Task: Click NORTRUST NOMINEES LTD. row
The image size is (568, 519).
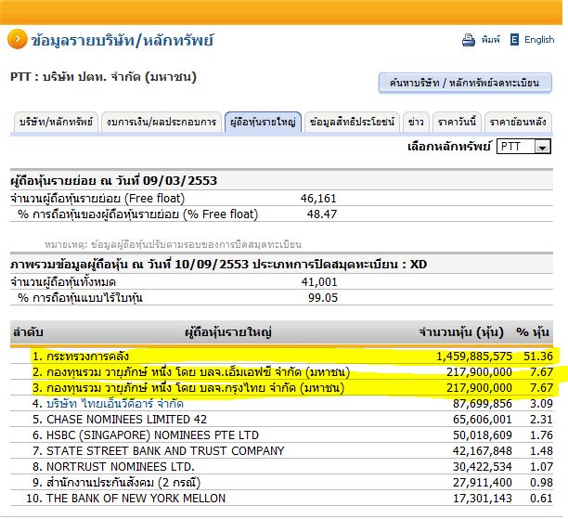Action: click(x=282, y=466)
